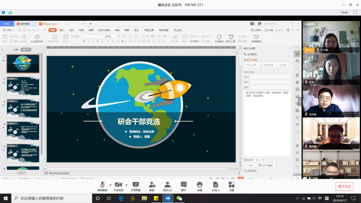Switch slide panel to 大纲 view
This screenshot has height=203, width=361.
pyautogui.click(x=16, y=50)
